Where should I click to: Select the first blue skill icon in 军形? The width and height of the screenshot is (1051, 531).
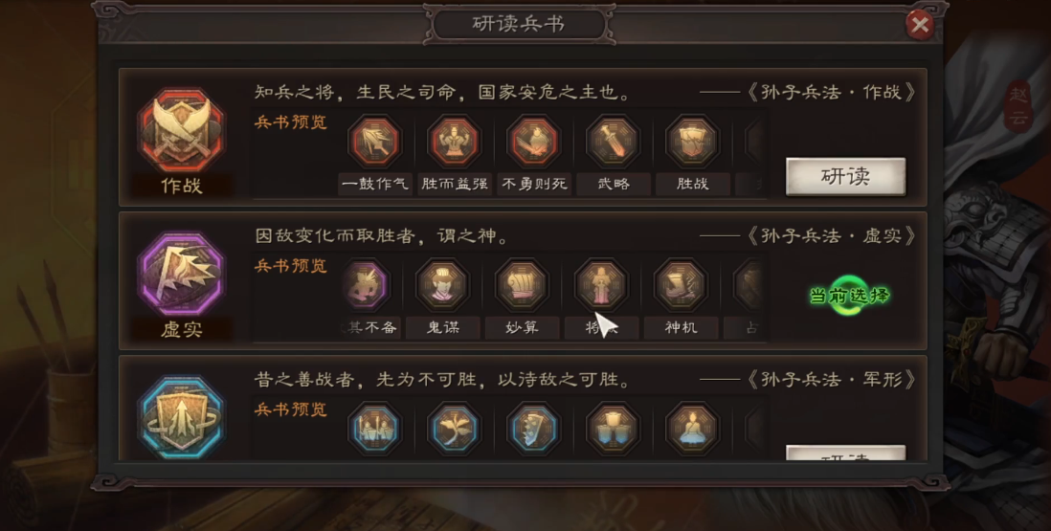pos(374,429)
